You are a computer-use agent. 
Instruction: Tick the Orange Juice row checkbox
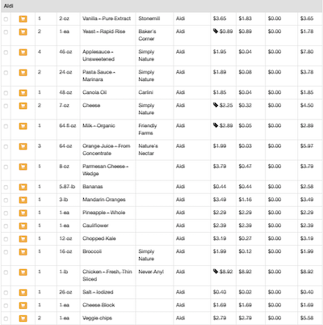6,146
